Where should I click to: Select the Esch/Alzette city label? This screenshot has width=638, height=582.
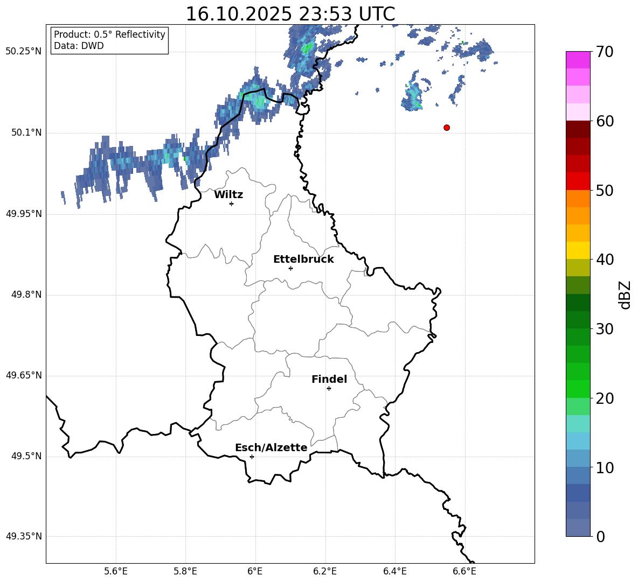(x=271, y=447)
